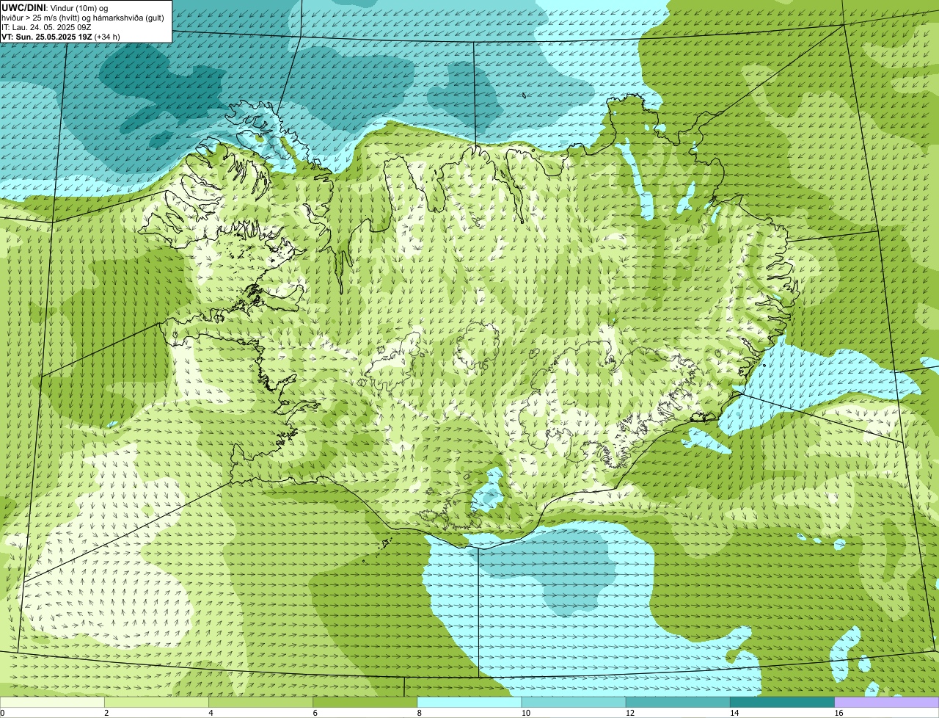Image resolution: width=939 pixels, height=718 pixels.
Task: Click the '0' label on the scale
Action: tap(3, 713)
